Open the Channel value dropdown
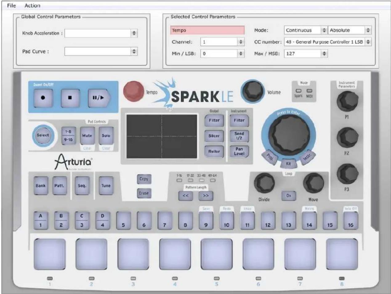391x294 pixels. (222, 42)
